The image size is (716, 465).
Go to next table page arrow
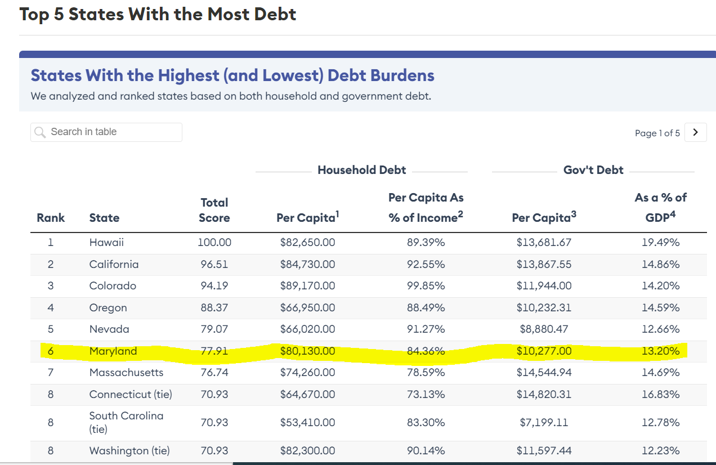pos(696,132)
